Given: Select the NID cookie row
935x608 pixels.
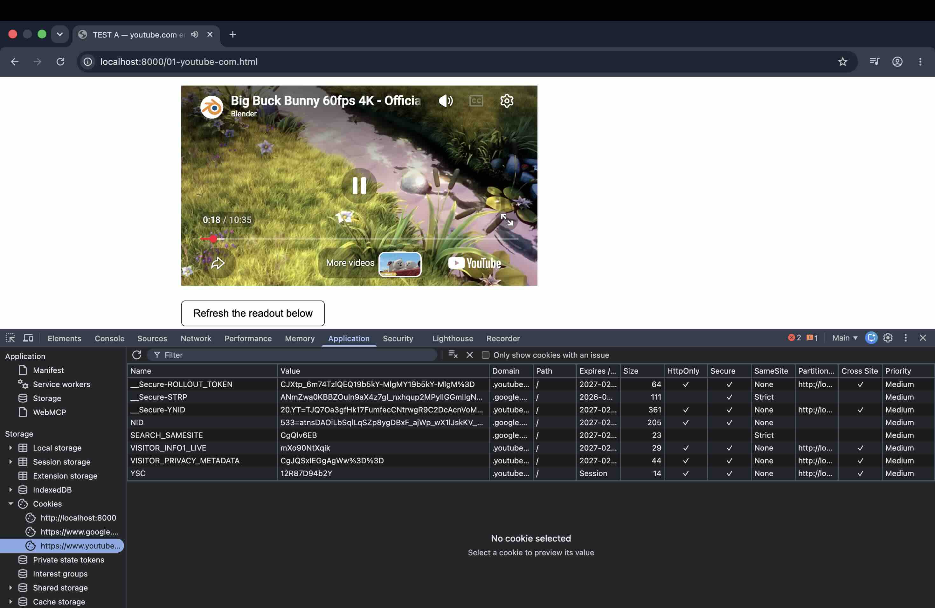Looking at the screenshot, I should (x=531, y=422).
